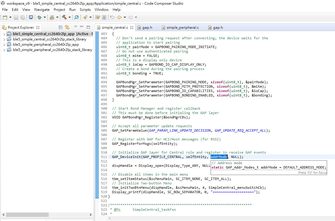
Task: Open the Project Explorer View Menu triangle
Action: [x=76, y=27]
